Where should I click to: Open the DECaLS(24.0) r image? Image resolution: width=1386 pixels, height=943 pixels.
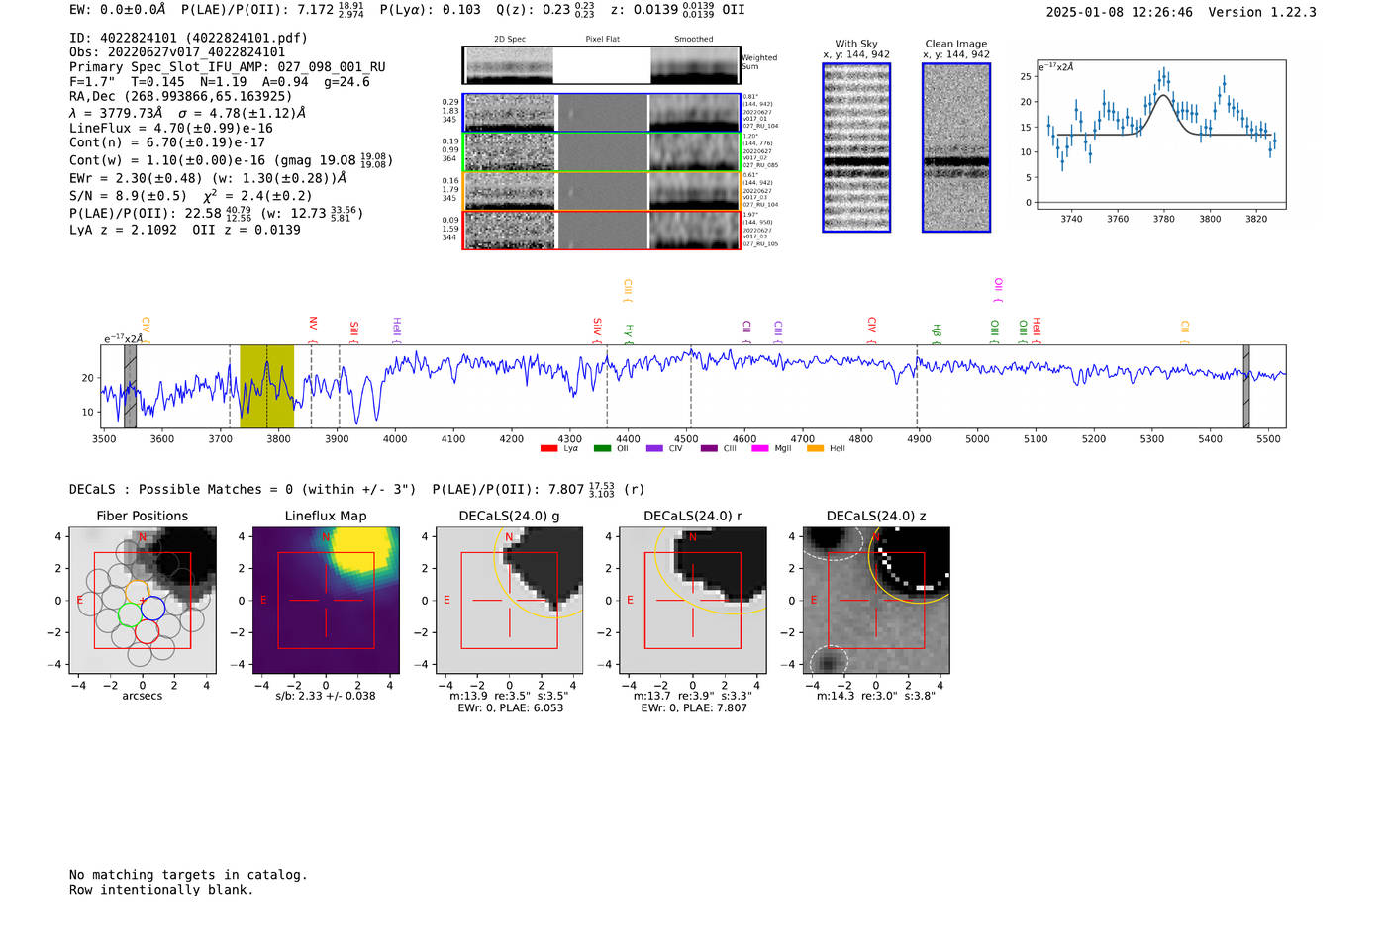pos(693,600)
